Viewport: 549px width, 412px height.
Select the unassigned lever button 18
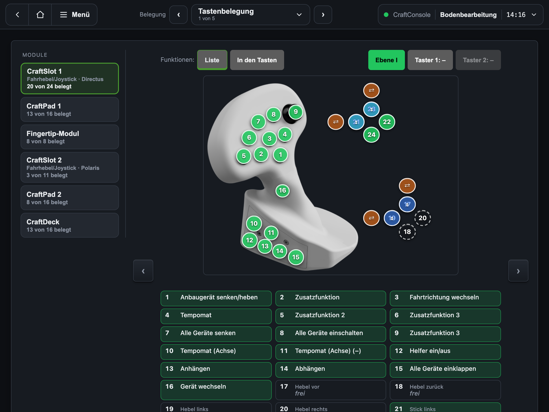point(407,232)
